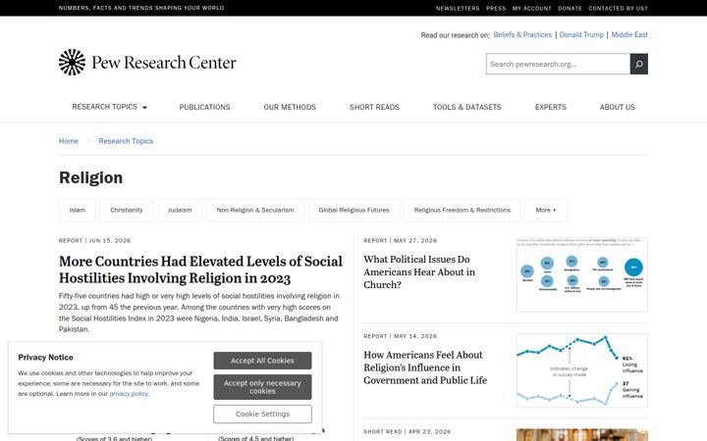Open the privacy policy link
707x441 pixels.
point(129,394)
